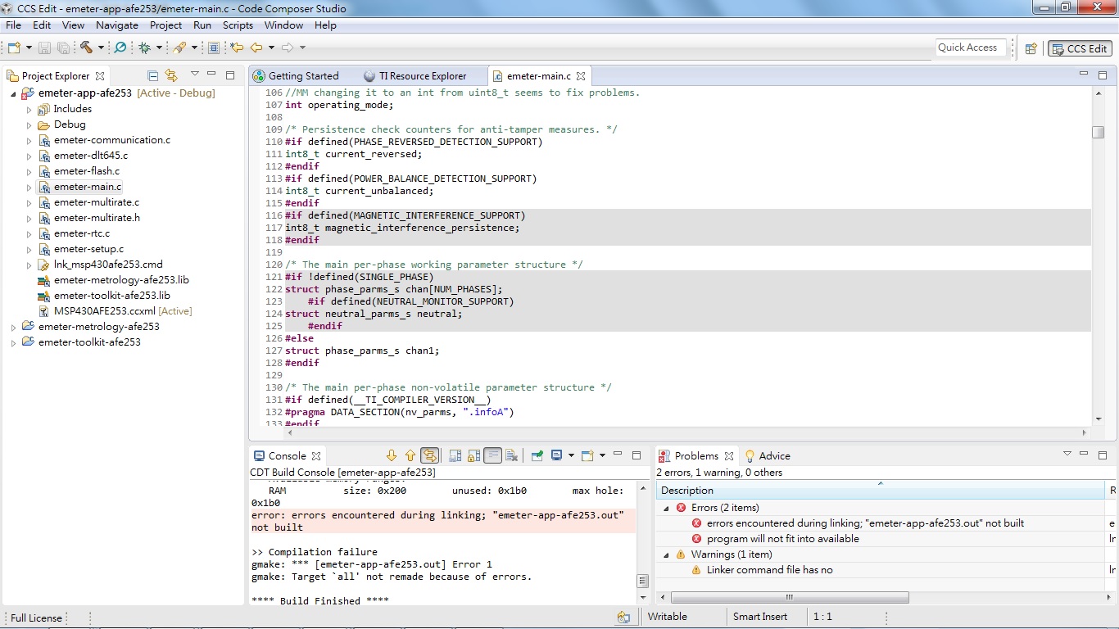Image resolution: width=1119 pixels, height=629 pixels.
Task: Expand the Debug folder
Action: [x=29, y=125]
